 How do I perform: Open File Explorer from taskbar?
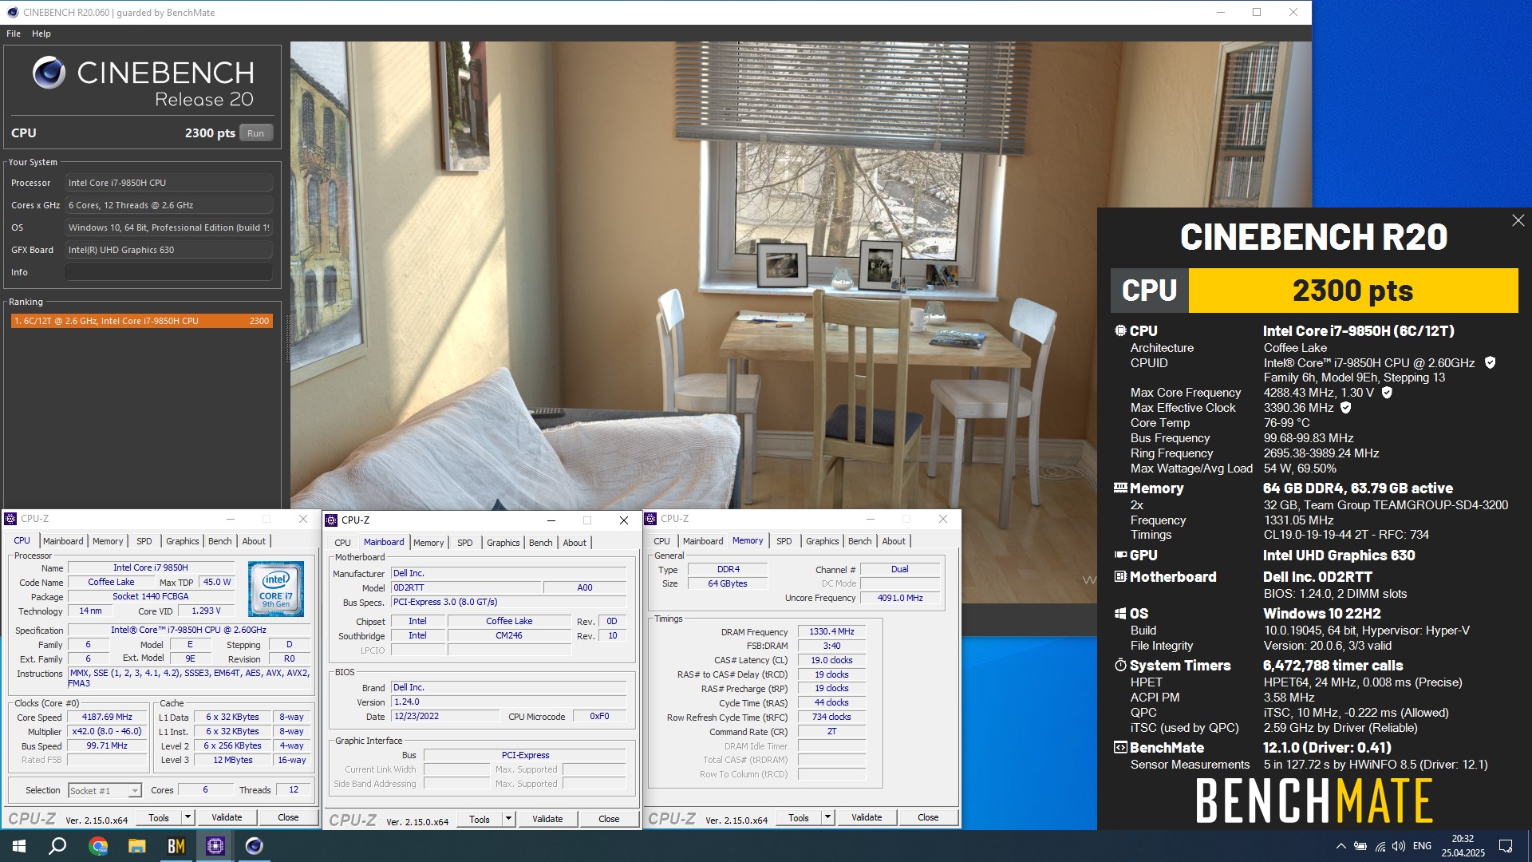tap(137, 846)
